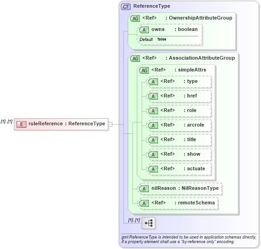
Task: Select the ruleReference : ReferenceType label
Action: point(67,124)
